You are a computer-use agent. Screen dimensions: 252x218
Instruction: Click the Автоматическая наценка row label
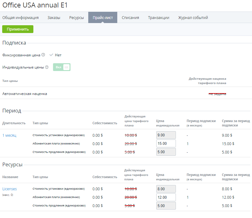[25, 94]
